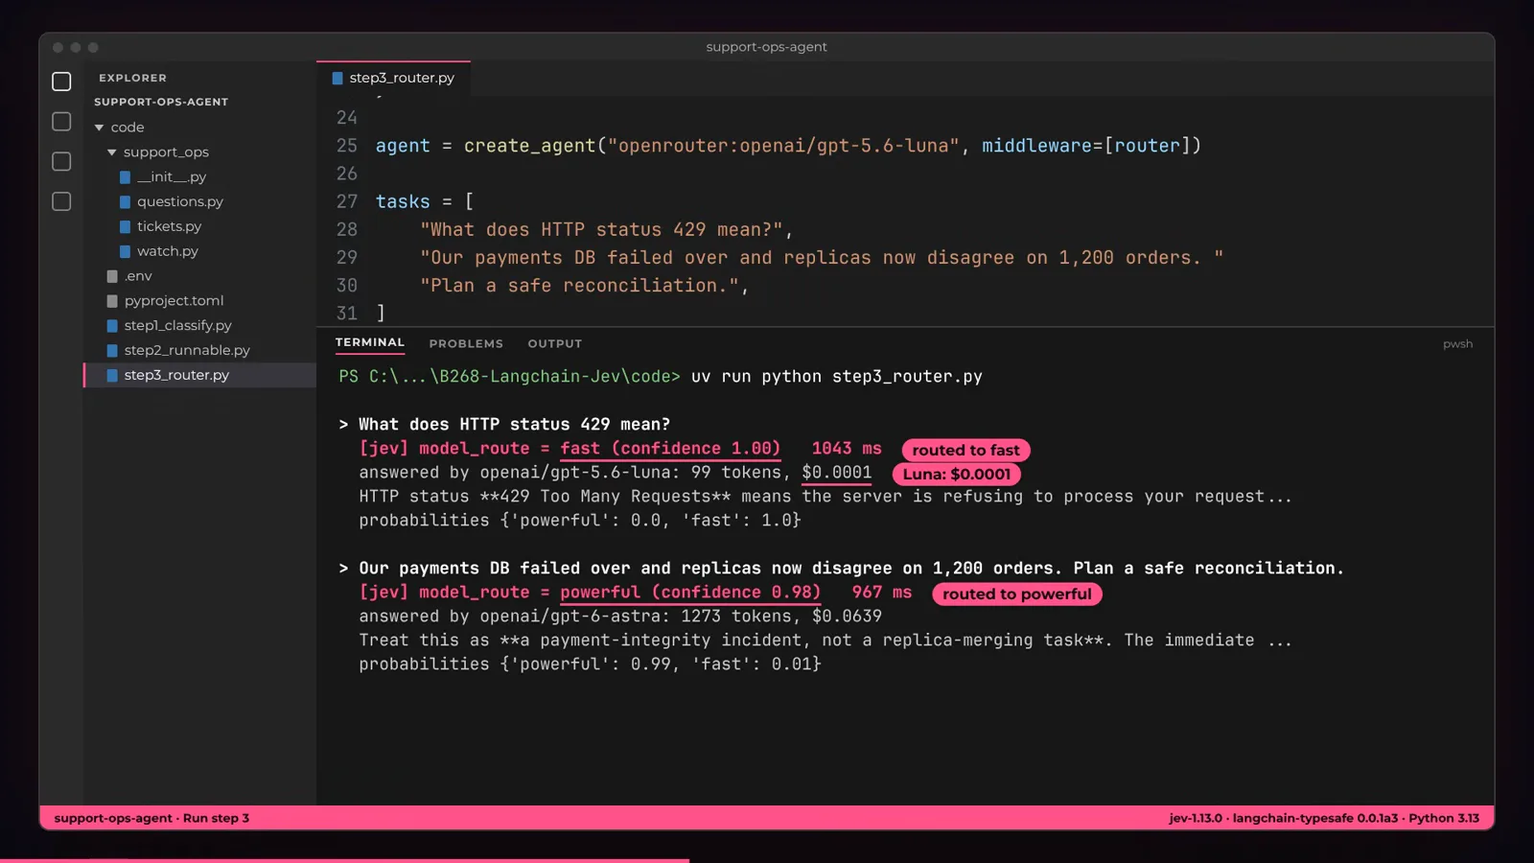Click the gray file icon of .env
The image size is (1534, 863).
[112, 276]
